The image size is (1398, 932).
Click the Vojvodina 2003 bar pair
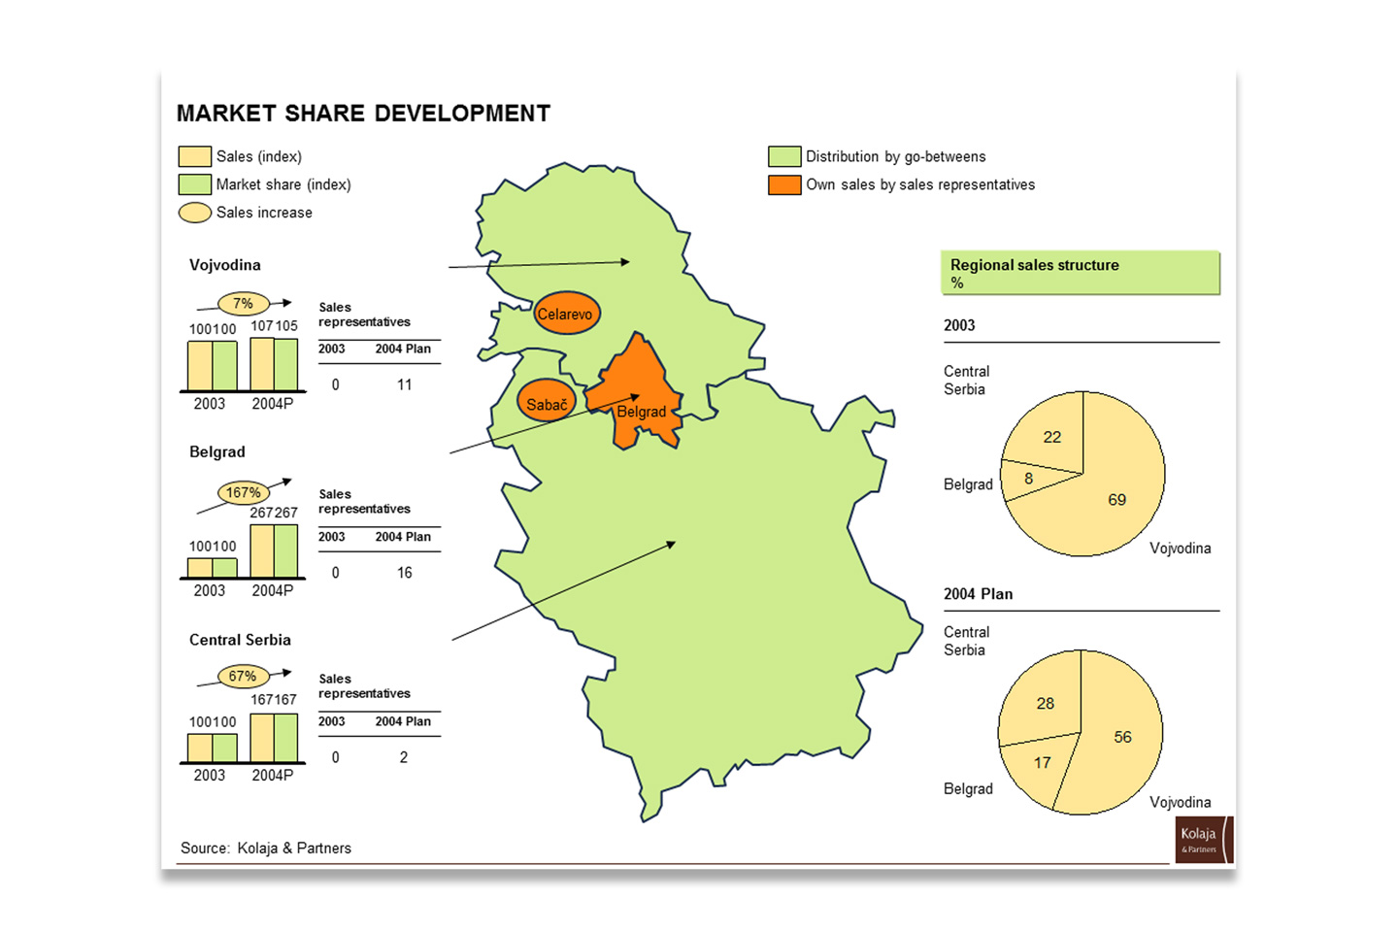(212, 366)
